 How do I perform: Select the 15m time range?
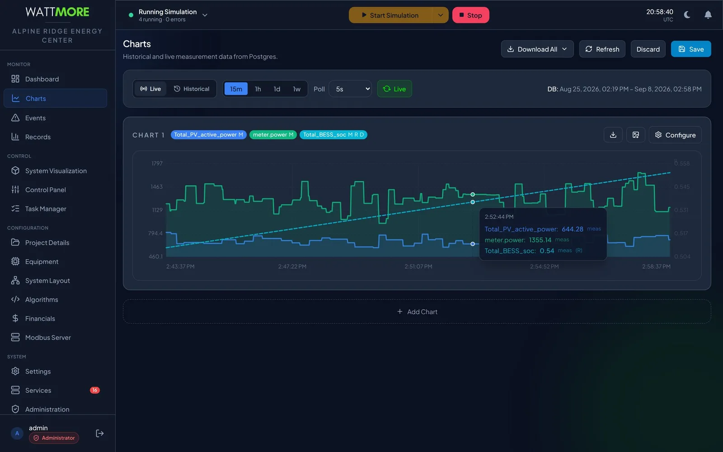(236, 89)
